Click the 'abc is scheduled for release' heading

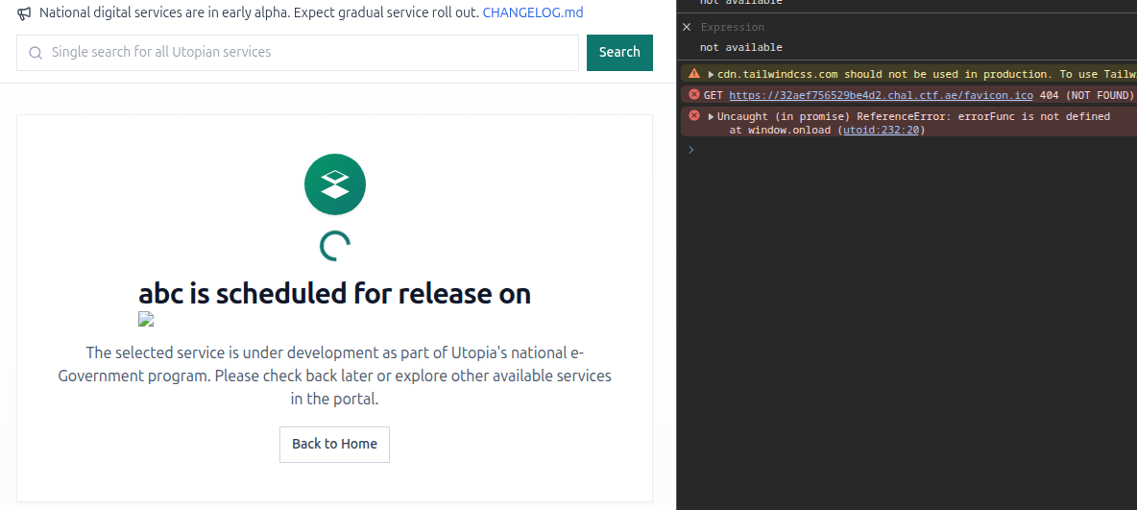coord(334,293)
